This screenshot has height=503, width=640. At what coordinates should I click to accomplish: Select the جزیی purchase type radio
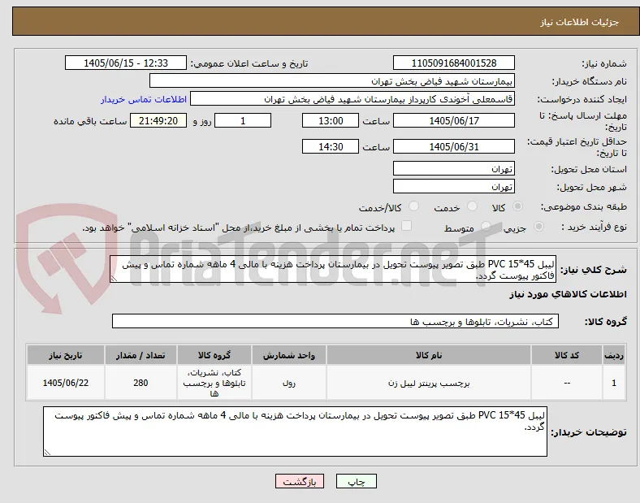(538, 227)
